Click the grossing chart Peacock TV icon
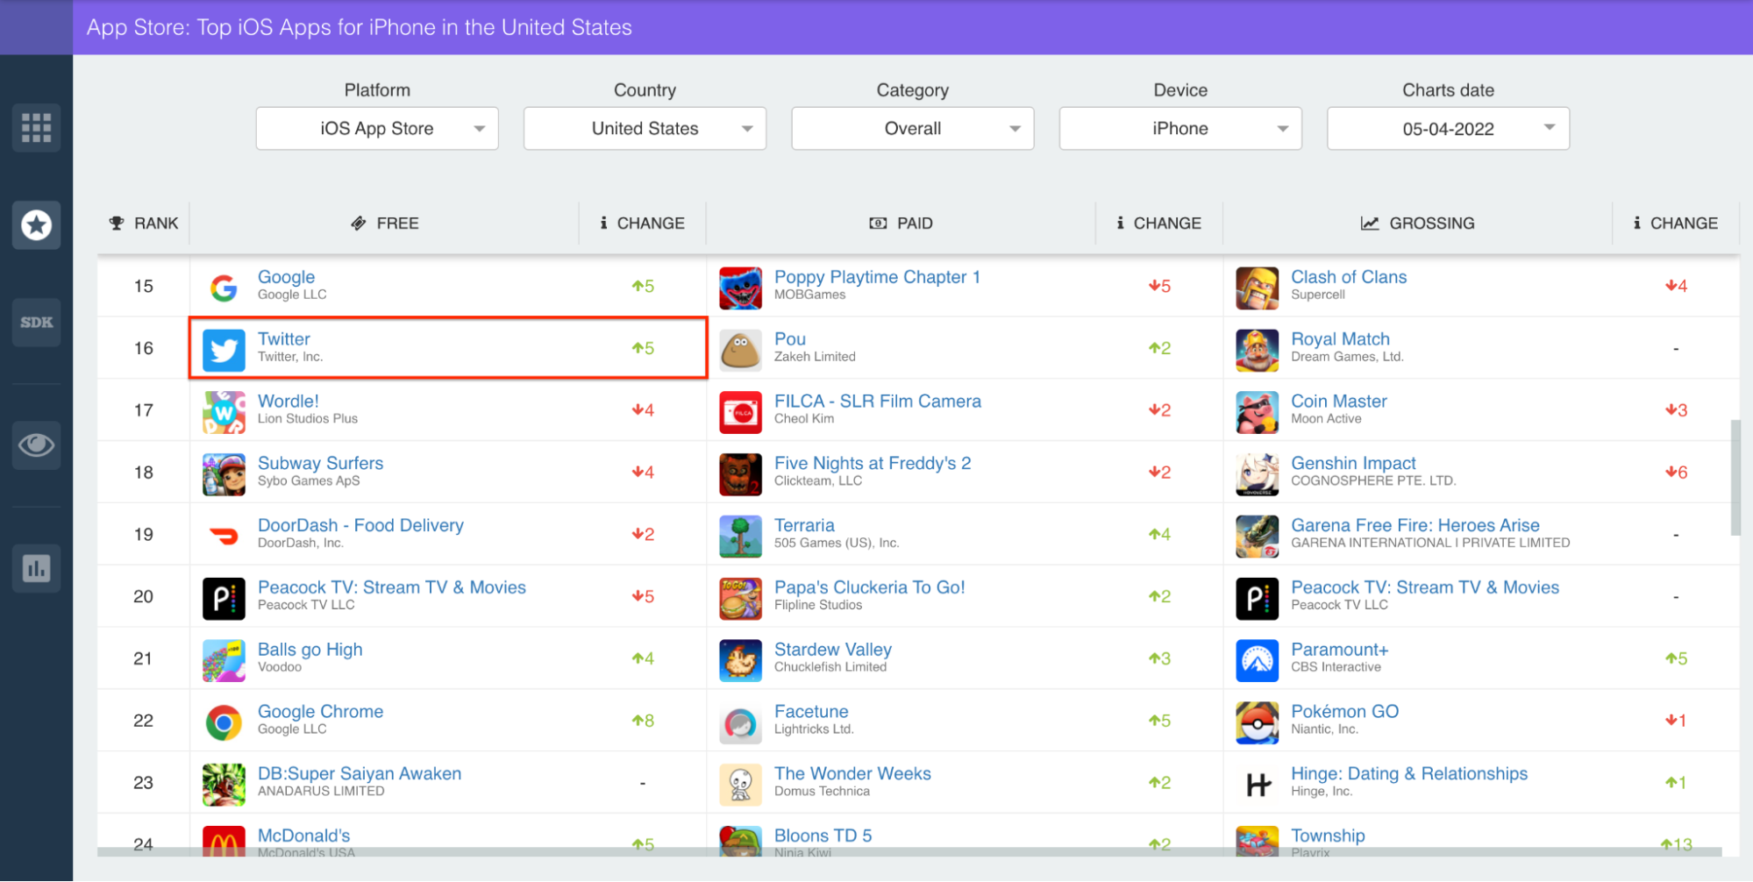Screen dimensions: 1753x882 [x=1257, y=598]
